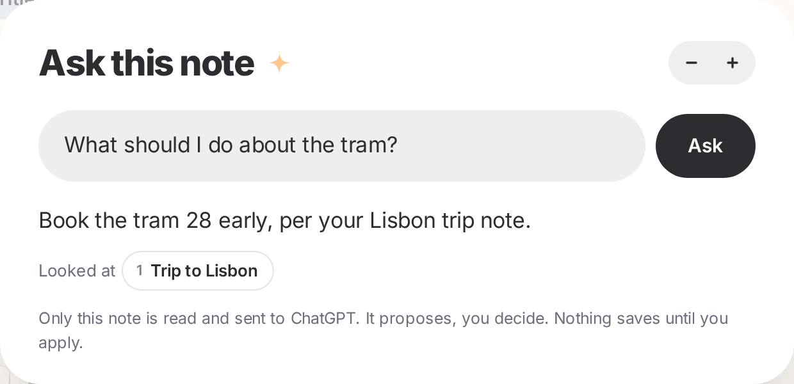794x384 pixels.
Task: Submit the question with the Ask button
Action: (705, 146)
